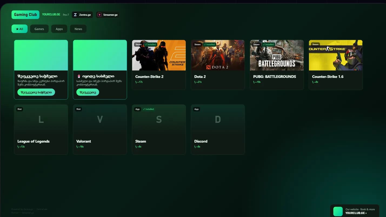The width and height of the screenshot is (386, 217).
Task: Click the D tile for Discord
Action: tap(218, 120)
